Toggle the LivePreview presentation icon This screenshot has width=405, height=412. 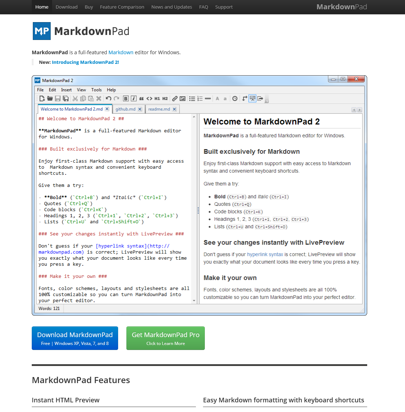click(252, 98)
